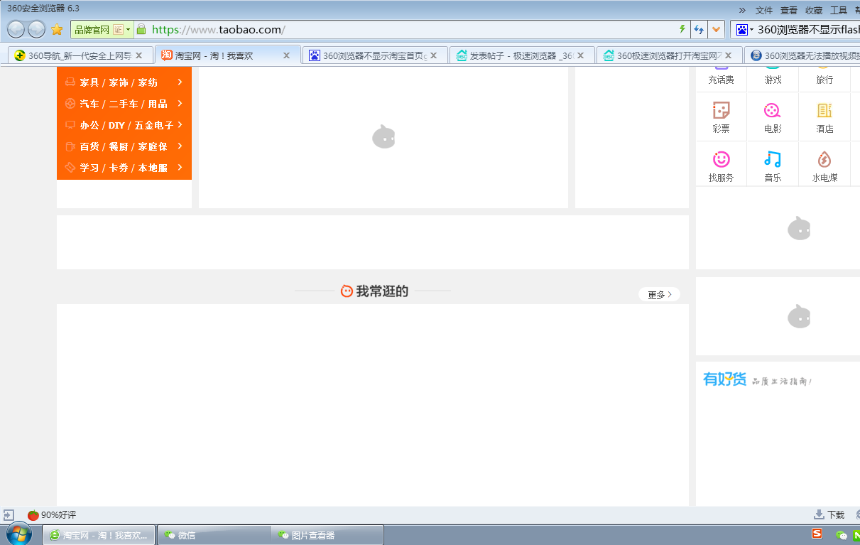The image size is (860, 545).
Task: Click the blue refresh arrows icon
Action: 699,29
